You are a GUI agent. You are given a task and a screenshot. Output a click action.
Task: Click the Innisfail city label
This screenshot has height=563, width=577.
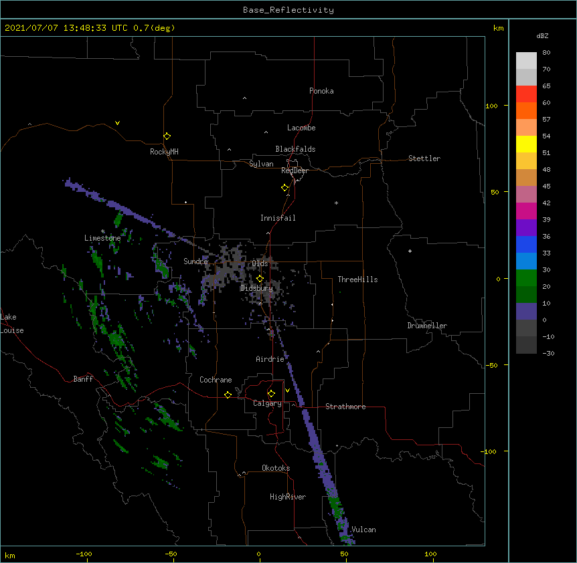(x=278, y=218)
